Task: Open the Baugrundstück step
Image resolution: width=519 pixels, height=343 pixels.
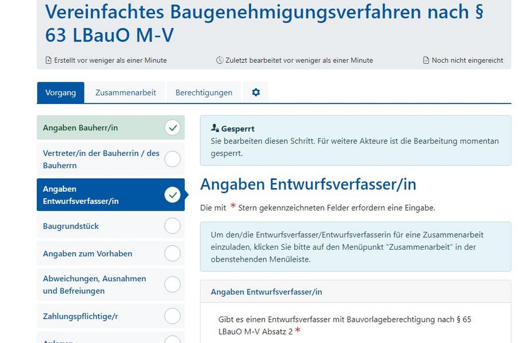Action: [x=71, y=226]
